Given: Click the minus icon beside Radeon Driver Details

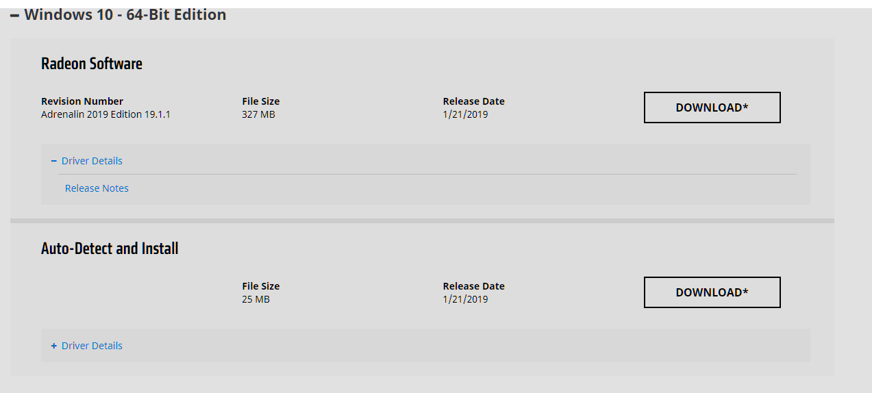Looking at the screenshot, I should pos(54,161).
